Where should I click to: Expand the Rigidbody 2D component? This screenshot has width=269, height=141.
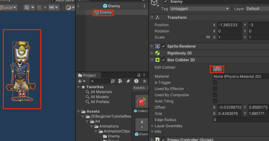click(152, 53)
